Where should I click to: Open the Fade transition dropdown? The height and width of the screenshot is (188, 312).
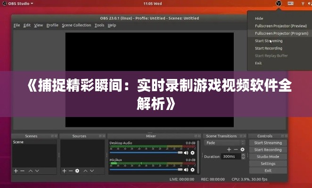225,143
